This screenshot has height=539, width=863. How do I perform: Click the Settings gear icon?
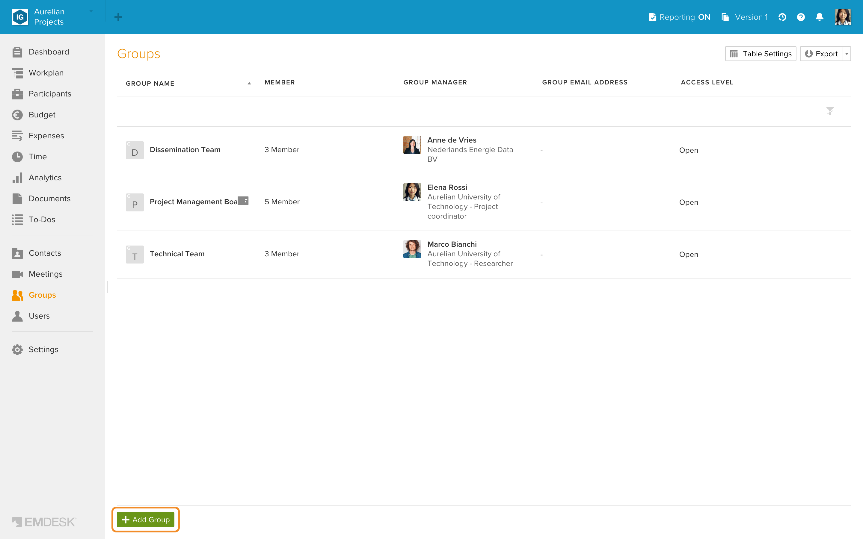coord(17,350)
